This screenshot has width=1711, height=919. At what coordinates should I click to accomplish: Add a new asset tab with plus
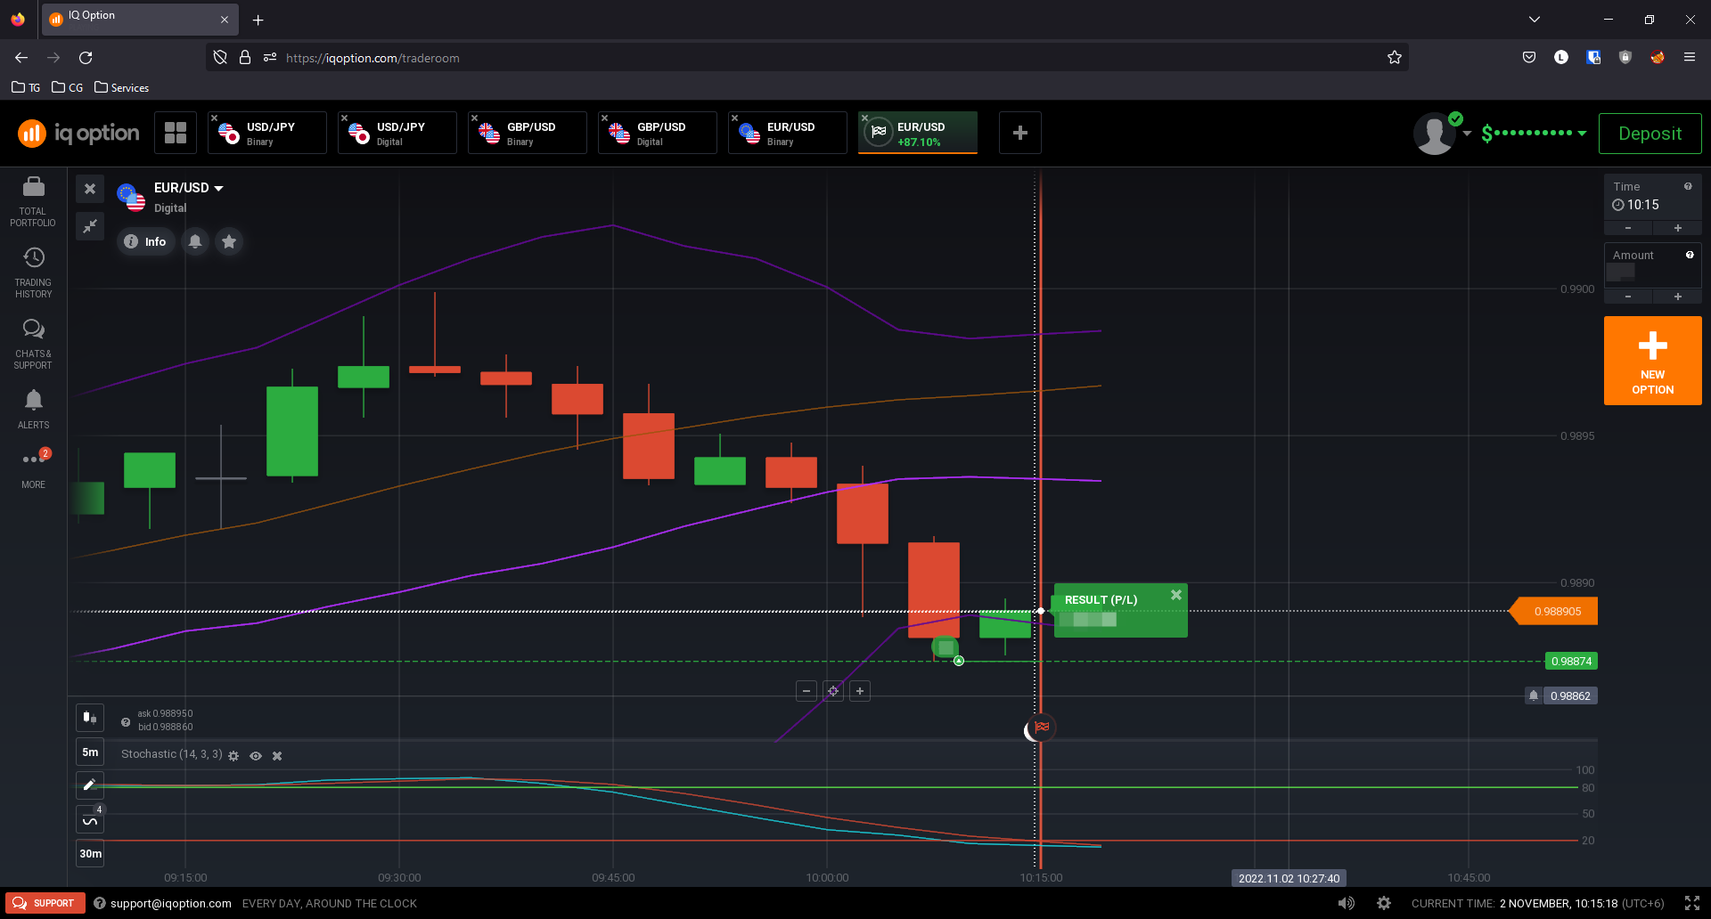(1020, 133)
